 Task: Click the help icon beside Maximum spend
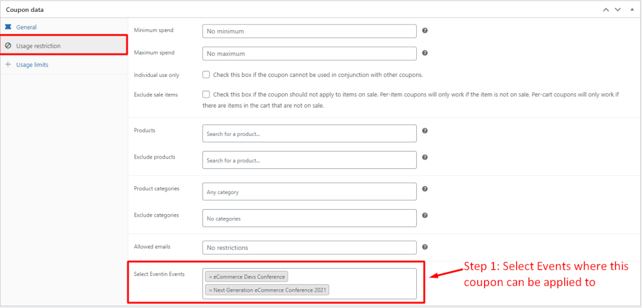425,53
